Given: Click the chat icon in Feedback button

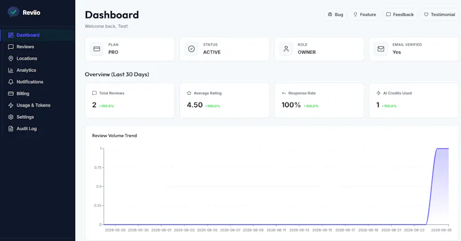Looking at the screenshot, I should (388, 14).
